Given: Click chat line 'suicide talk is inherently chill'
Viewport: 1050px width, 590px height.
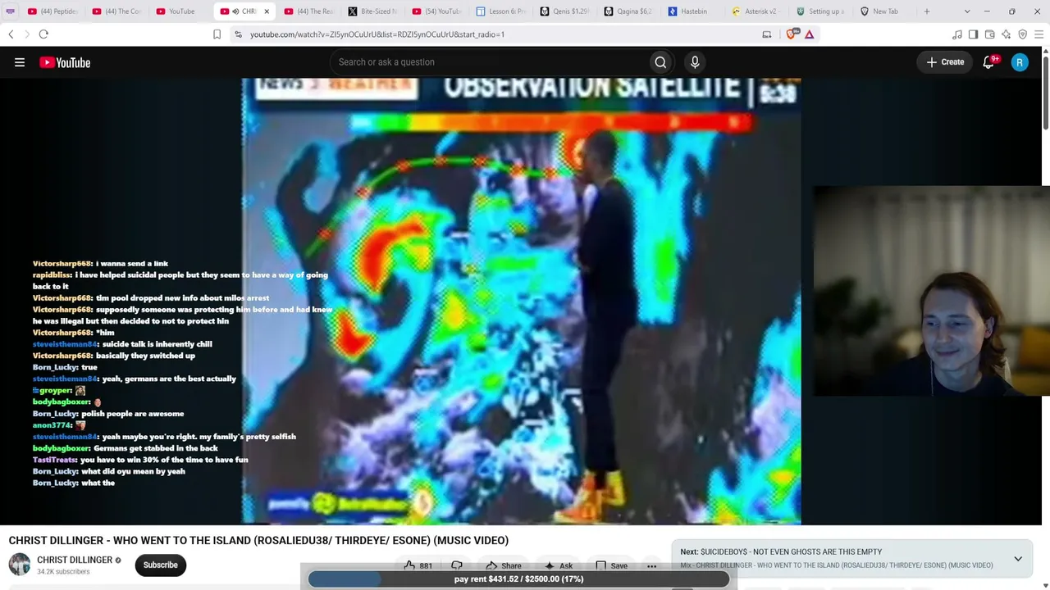Looking at the screenshot, I should click(122, 344).
